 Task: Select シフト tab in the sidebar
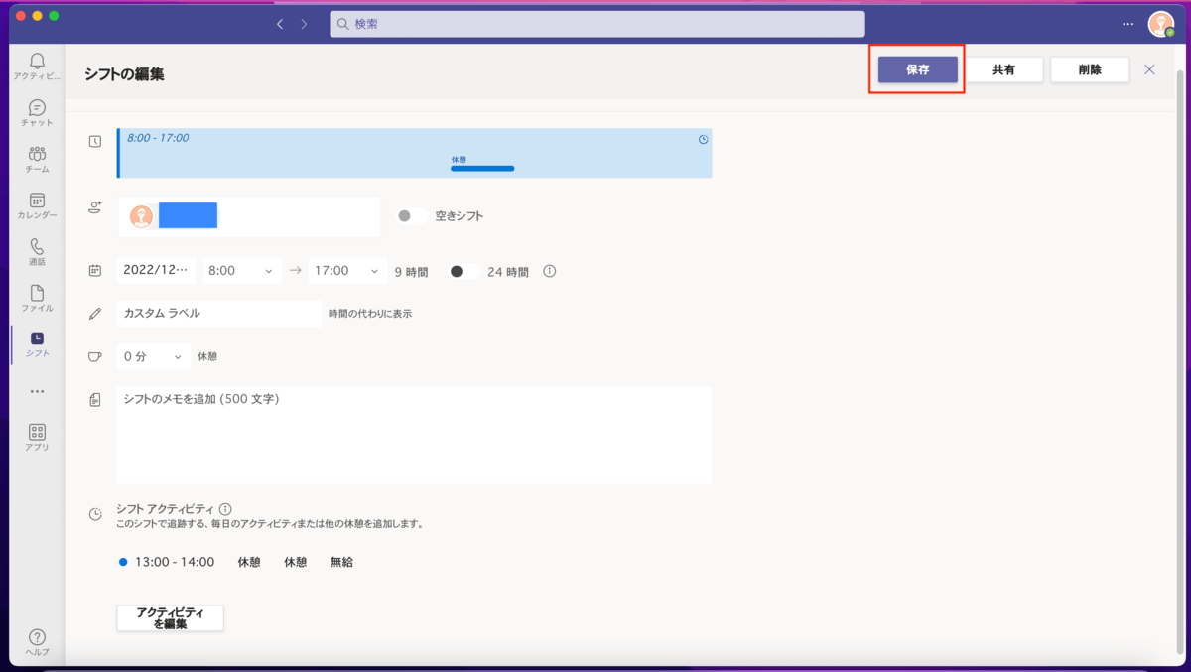[37, 341]
